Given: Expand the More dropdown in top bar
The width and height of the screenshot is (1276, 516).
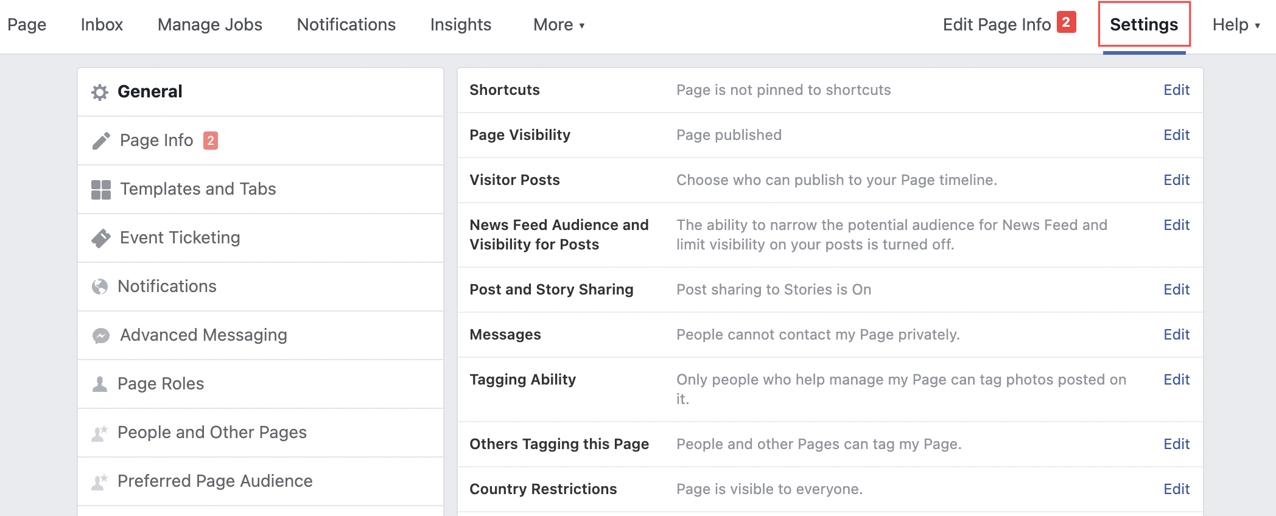Looking at the screenshot, I should point(559,24).
